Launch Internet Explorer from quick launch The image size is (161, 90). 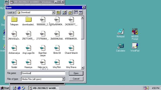point(19,88)
